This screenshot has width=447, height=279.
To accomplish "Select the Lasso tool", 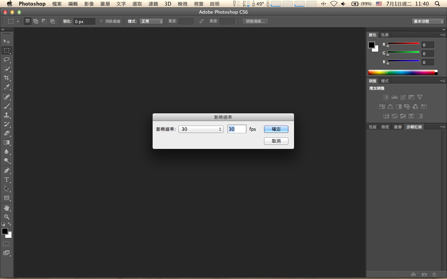I will click(x=7, y=60).
